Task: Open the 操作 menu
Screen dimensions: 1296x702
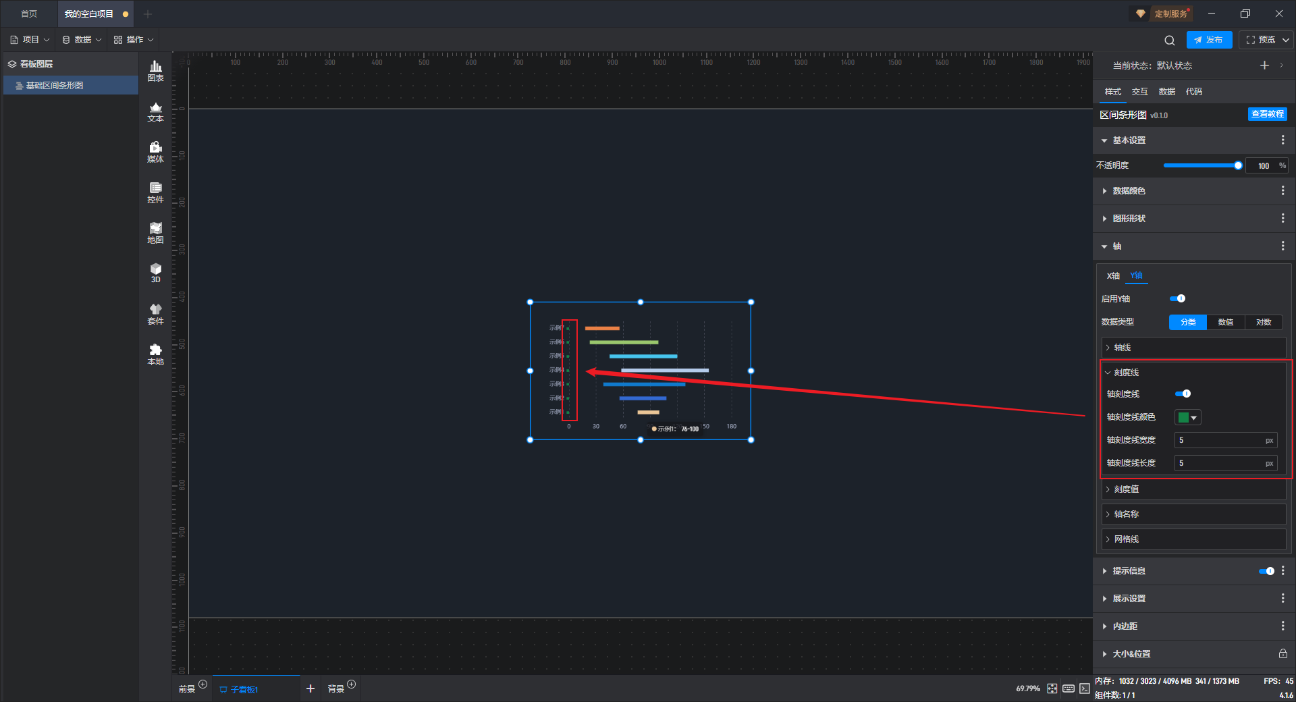Action: 134,40
